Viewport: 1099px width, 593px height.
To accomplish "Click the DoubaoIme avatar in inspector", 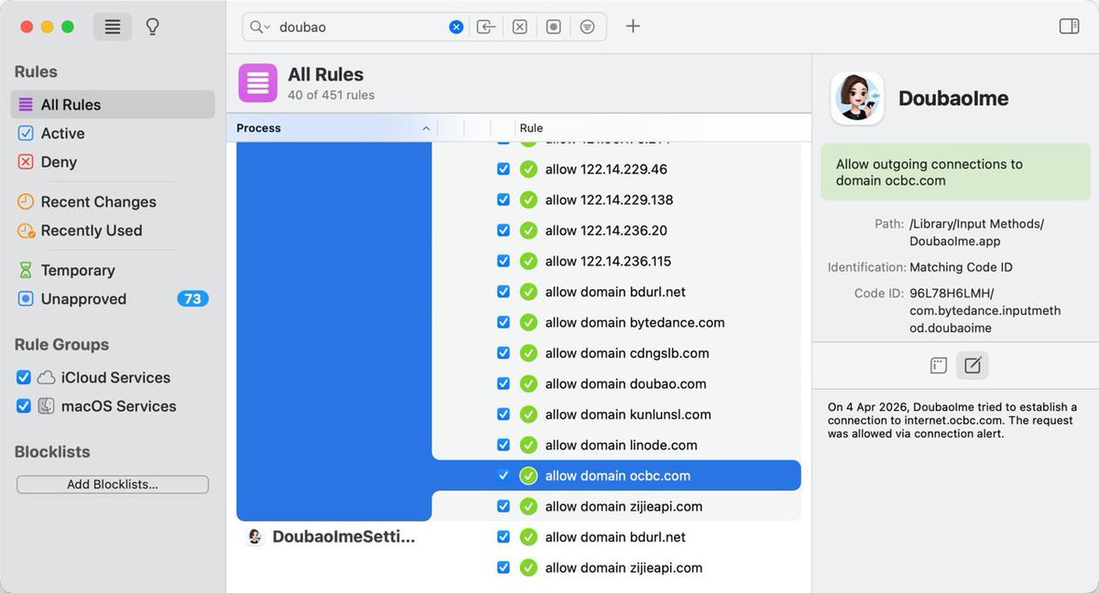I will pos(857,98).
